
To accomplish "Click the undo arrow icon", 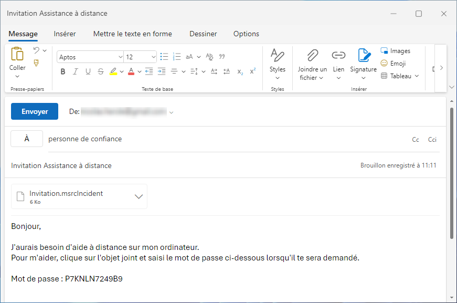I will point(36,50).
